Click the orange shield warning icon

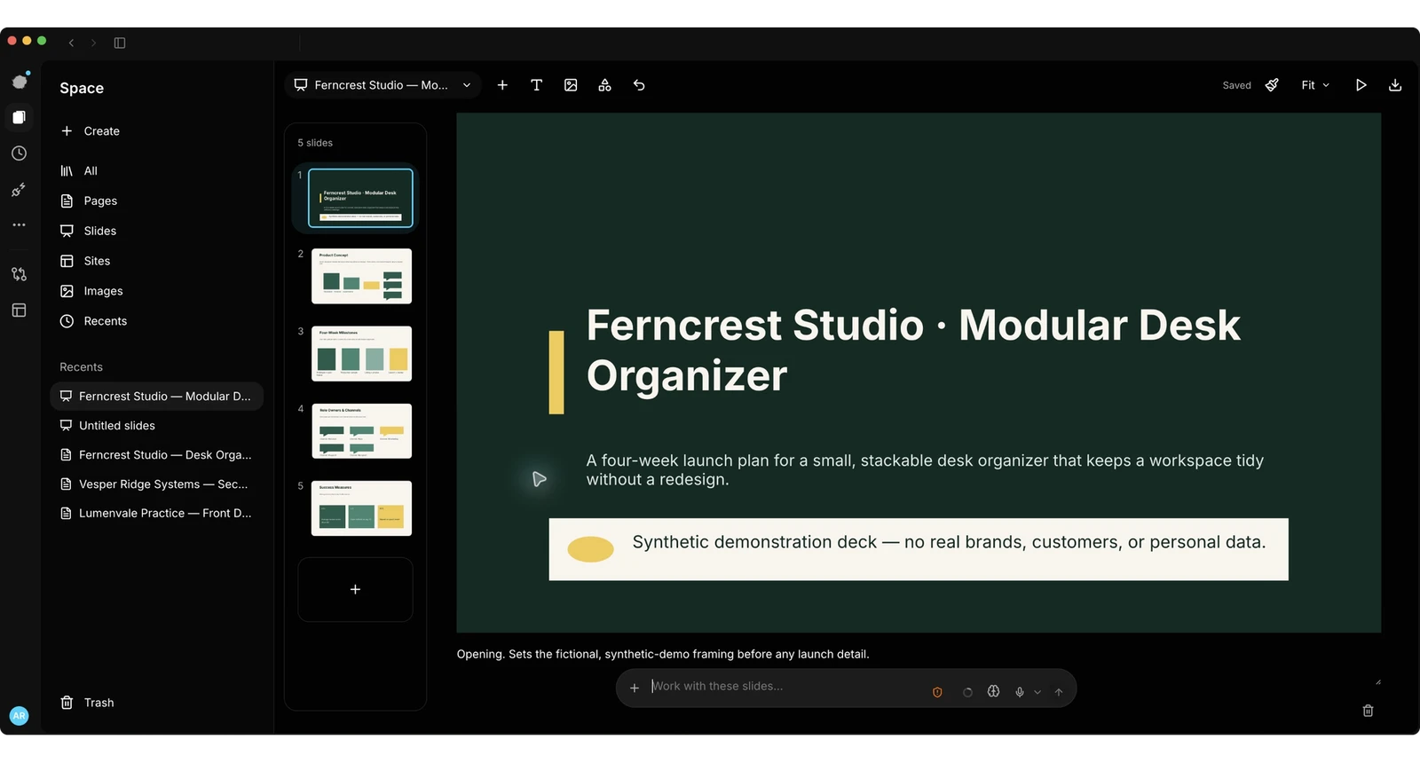937,692
